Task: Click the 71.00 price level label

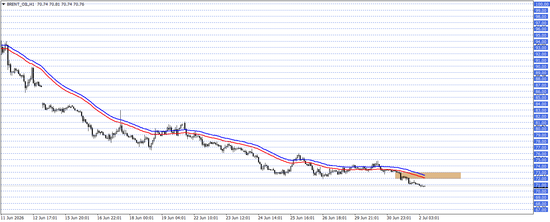Action: tap(541, 185)
